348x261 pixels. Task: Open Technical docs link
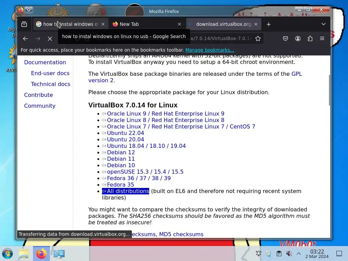[x=51, y=84]
